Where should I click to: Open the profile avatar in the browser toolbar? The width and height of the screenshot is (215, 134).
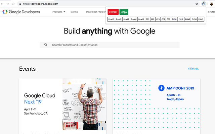point(211,4)
